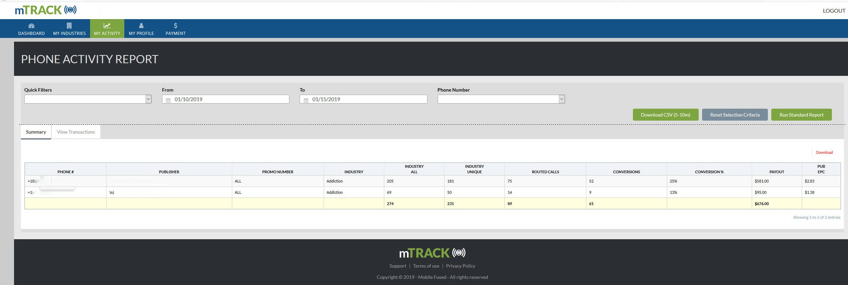Open the Phone Number dropdown
Viewport: 848px width, 285px height.
point(561,99)
